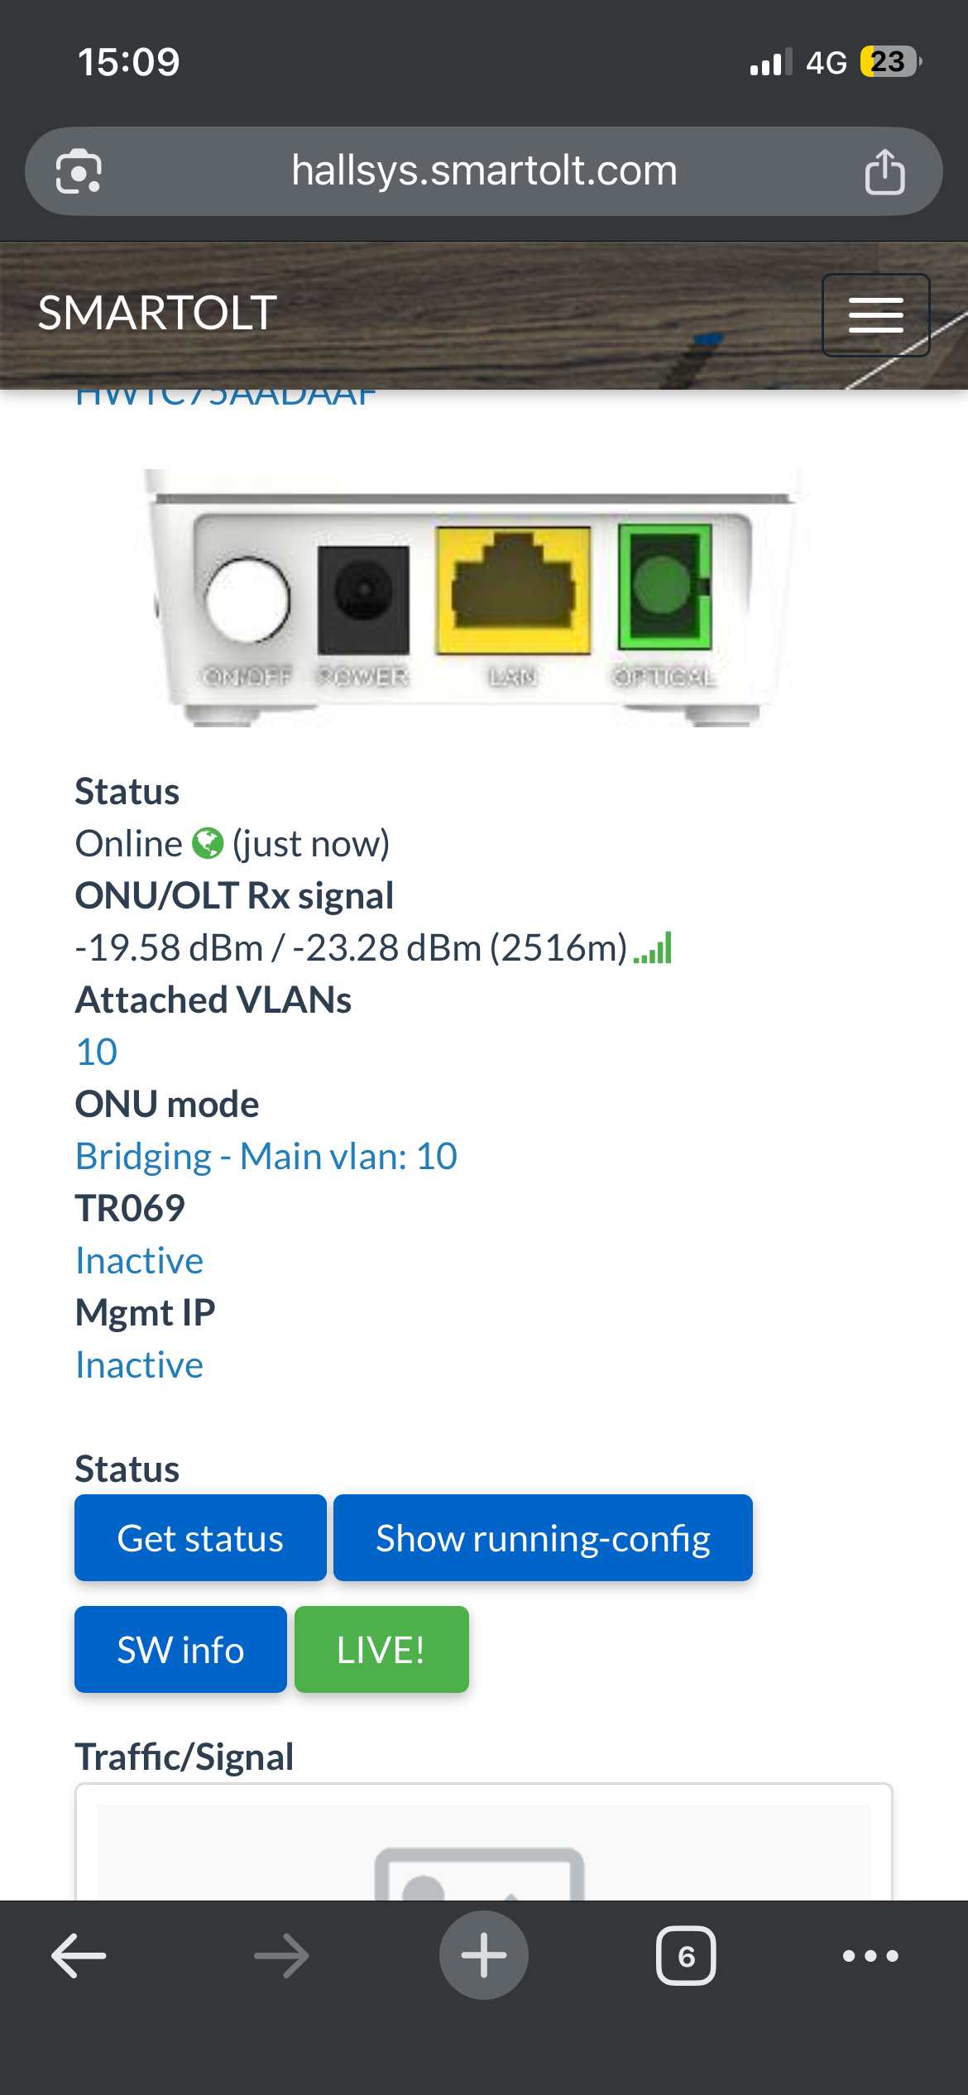Open the browser three-dots more menu

[x=870, y=1956]
